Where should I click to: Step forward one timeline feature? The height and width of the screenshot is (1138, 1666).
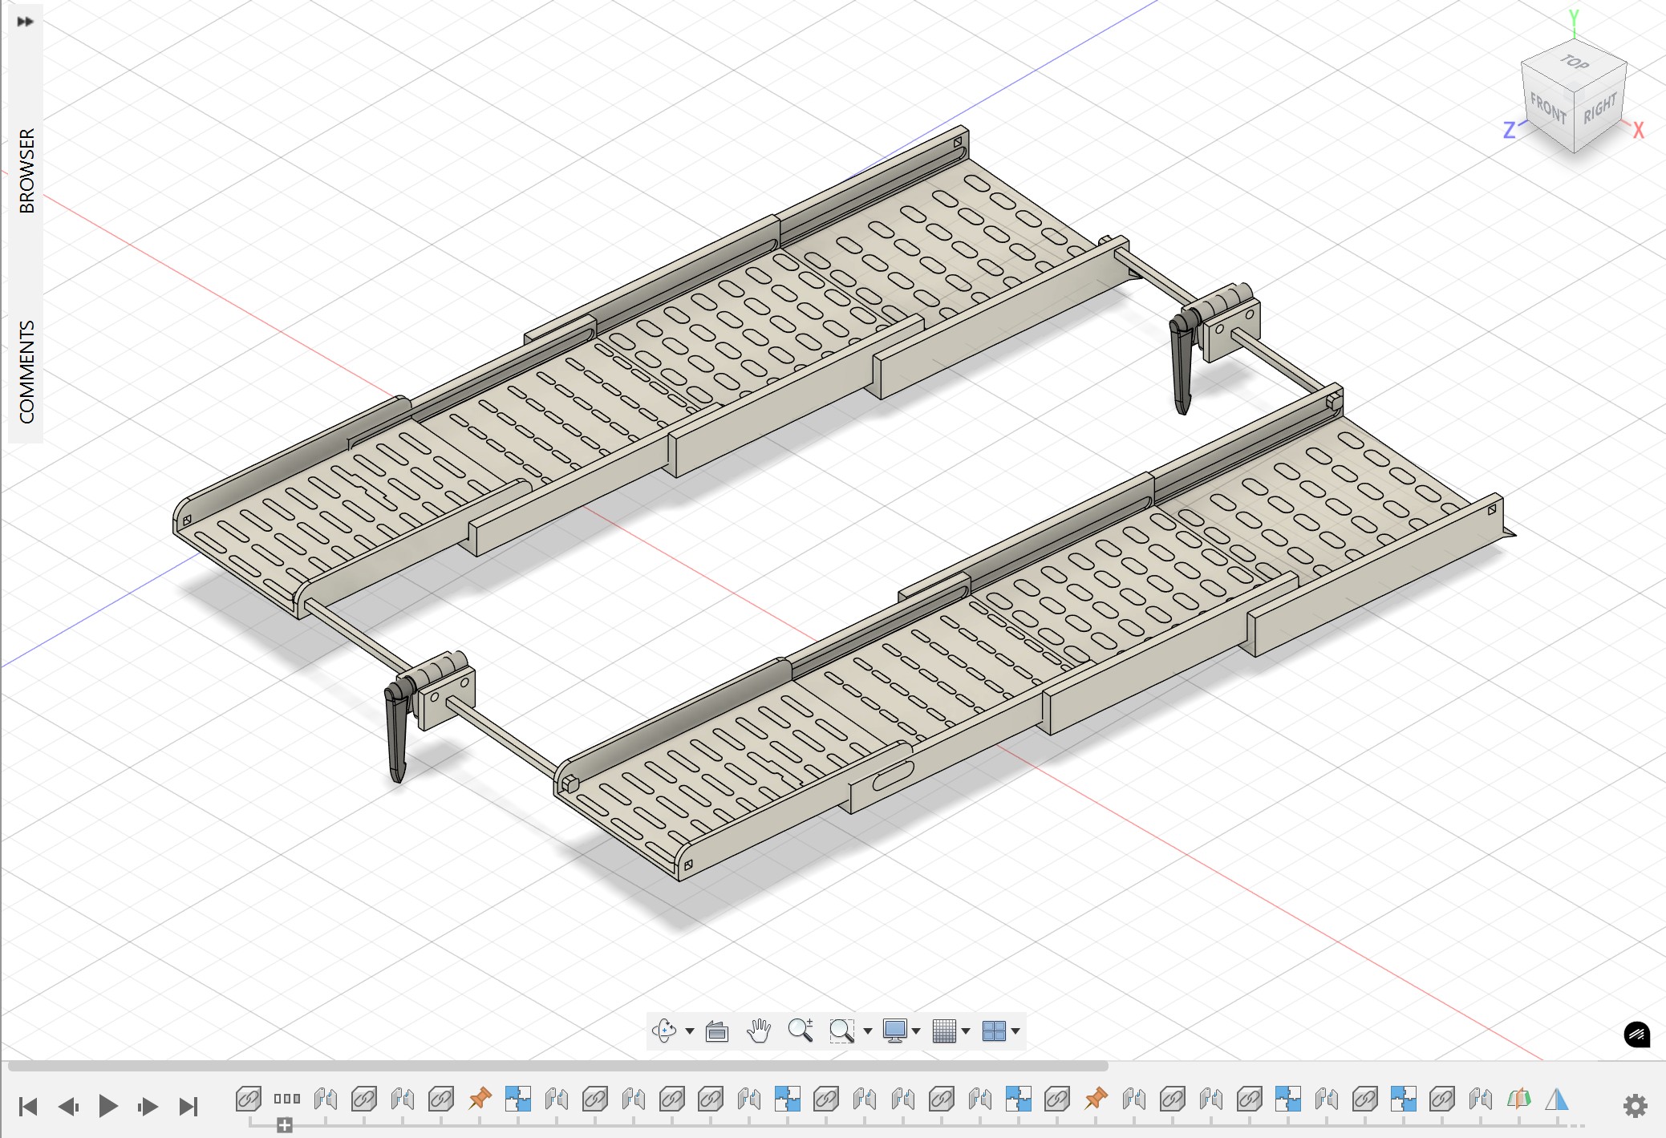click(x=148, y=1107)
